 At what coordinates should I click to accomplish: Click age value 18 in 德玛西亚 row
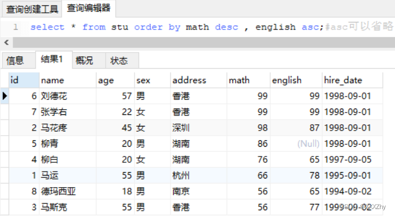(115, 191)
